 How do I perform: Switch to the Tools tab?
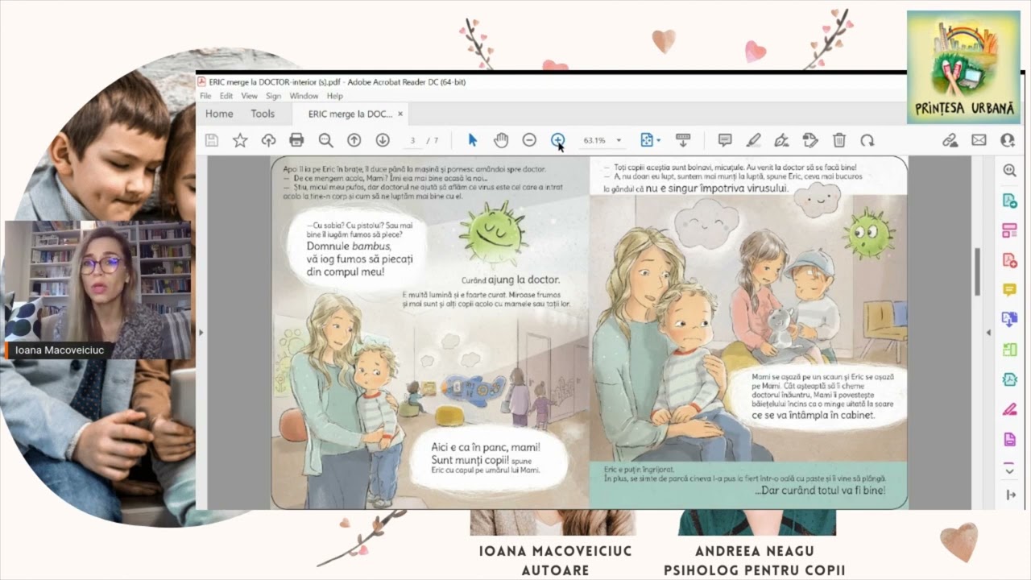[x=263, y=114]
